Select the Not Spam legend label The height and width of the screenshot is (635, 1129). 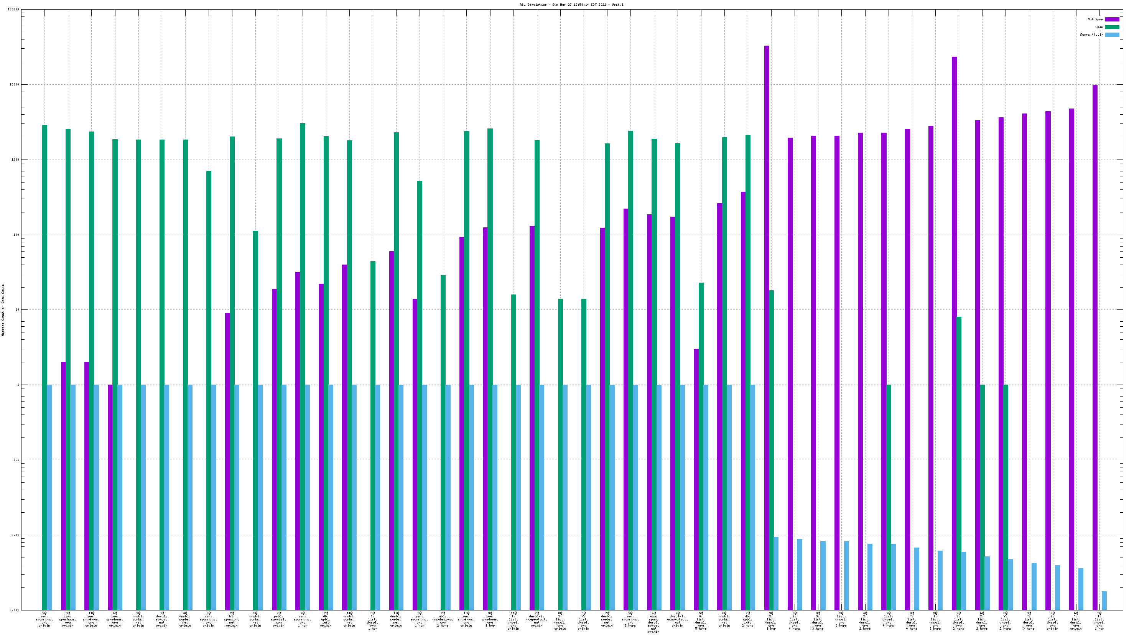tap(1095, 19)
